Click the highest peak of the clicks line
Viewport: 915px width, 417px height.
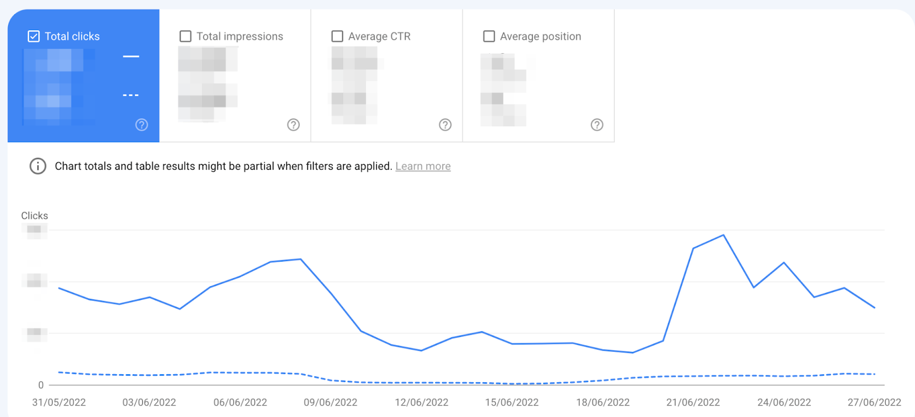(723, 235)
